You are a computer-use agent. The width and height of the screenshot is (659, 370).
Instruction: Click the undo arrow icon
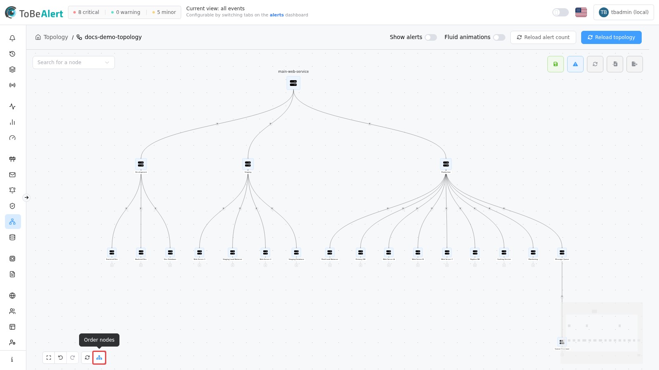[x=61, y=358]
